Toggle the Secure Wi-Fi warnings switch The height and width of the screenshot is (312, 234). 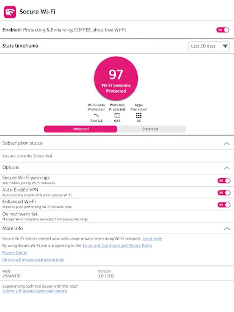224,180
